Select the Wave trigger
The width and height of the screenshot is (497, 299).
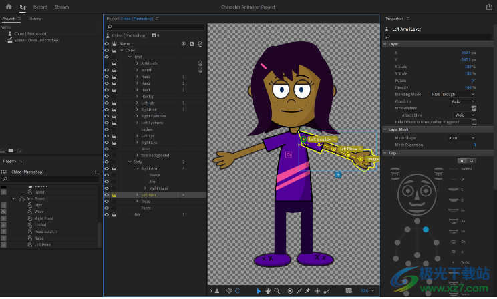[39, 212]
